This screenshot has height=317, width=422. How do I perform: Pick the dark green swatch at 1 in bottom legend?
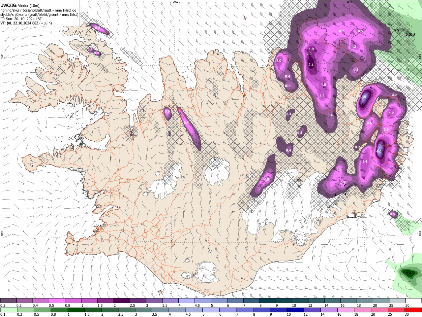pyautogui.click(x=76, y=310)
